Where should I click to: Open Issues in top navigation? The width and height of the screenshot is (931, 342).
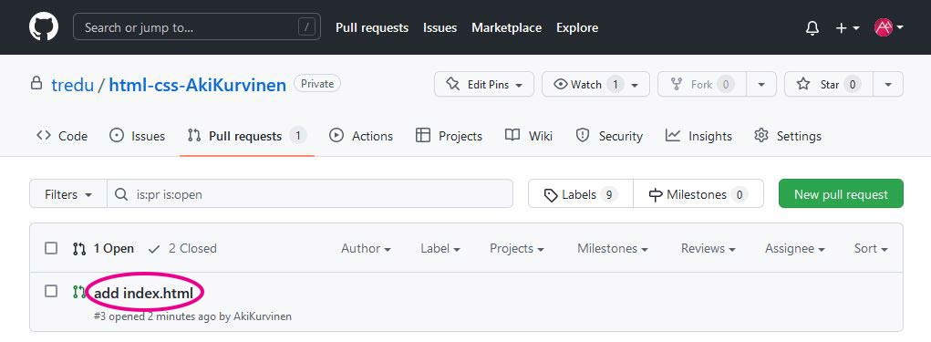440,28
